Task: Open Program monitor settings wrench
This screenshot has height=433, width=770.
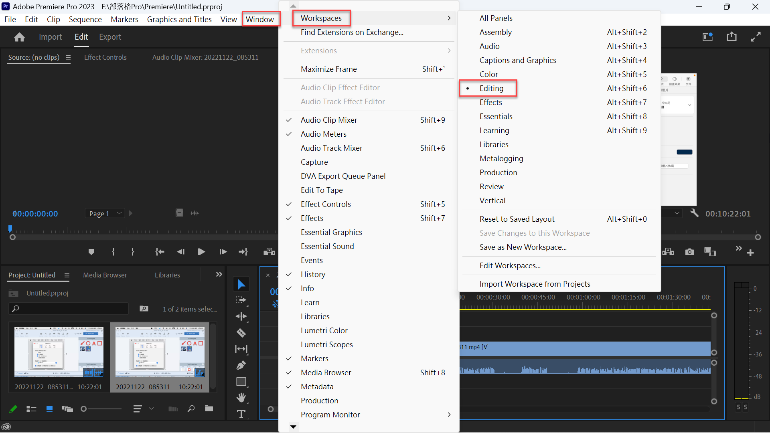Action: click(694, 213)
